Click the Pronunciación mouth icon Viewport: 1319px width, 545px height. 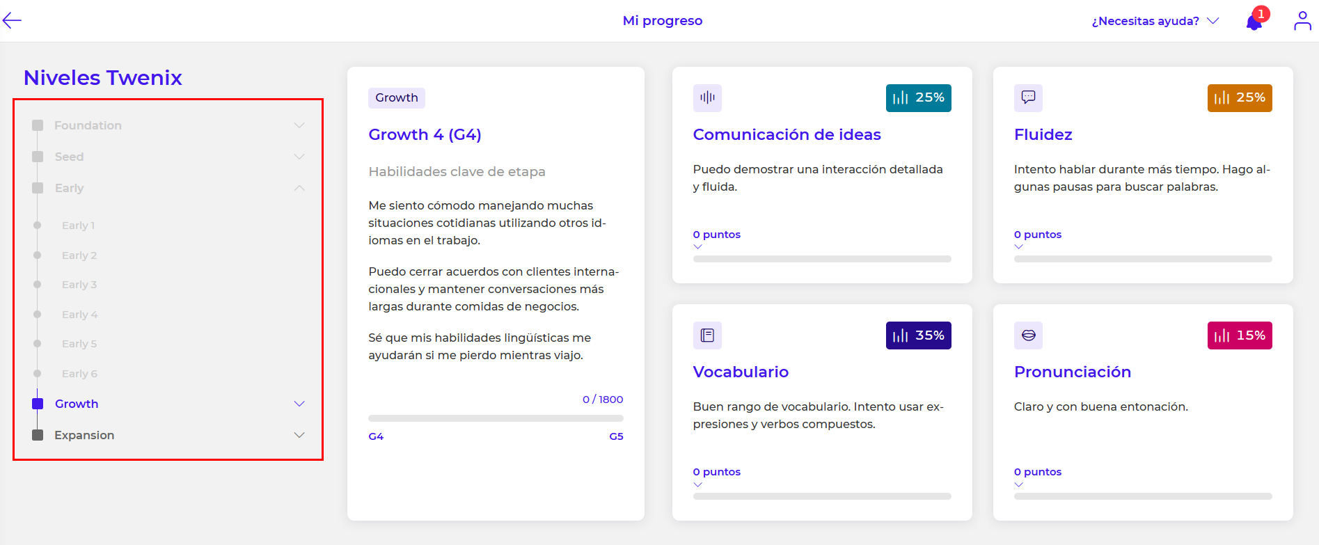1028,335
